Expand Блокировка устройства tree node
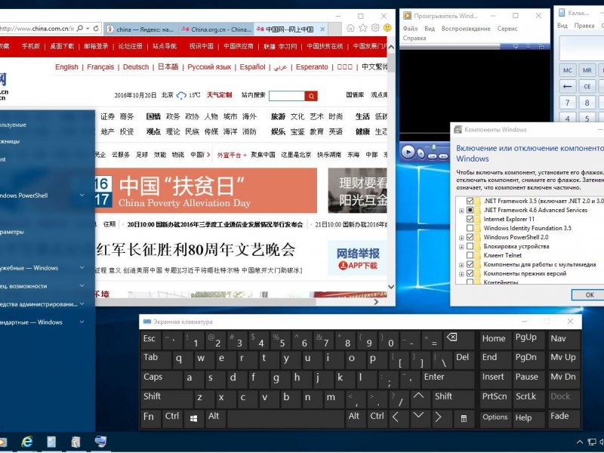 461,247
